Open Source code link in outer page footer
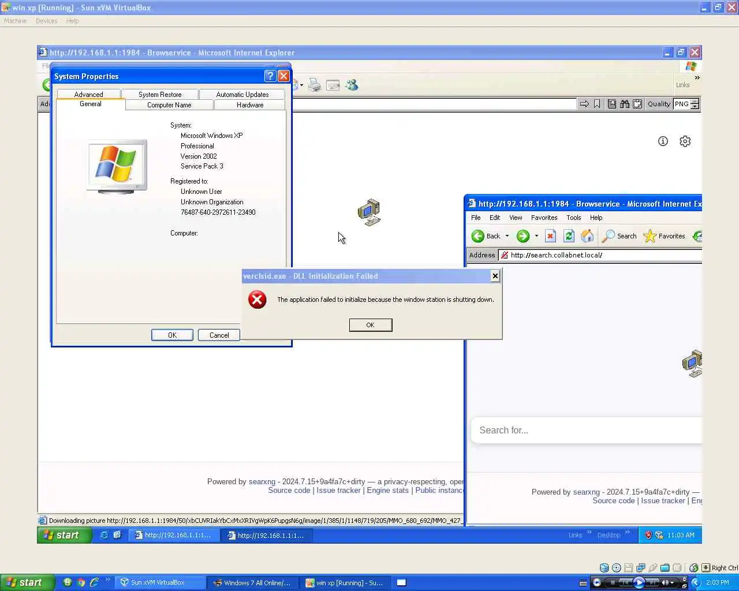The height and width of the screenshot is (591, 739). point(289,490)
